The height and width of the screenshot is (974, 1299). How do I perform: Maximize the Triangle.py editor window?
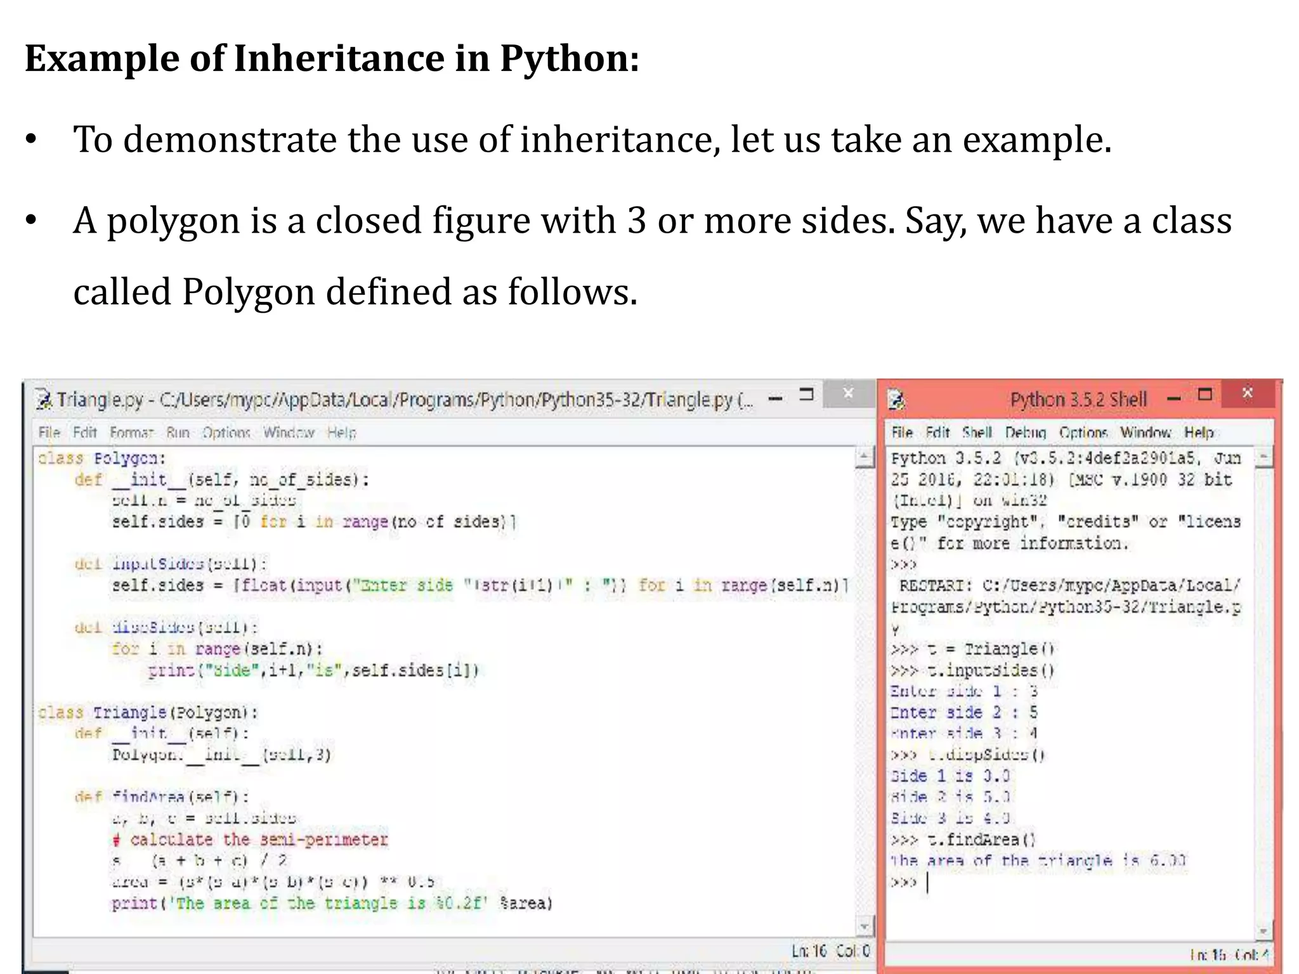[806, 394]
